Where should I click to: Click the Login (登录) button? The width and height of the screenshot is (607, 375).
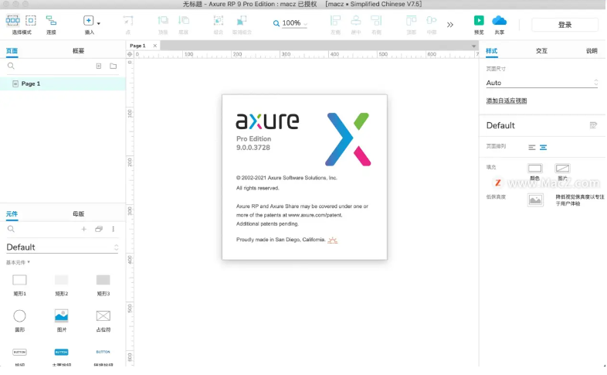click(565, 25)
